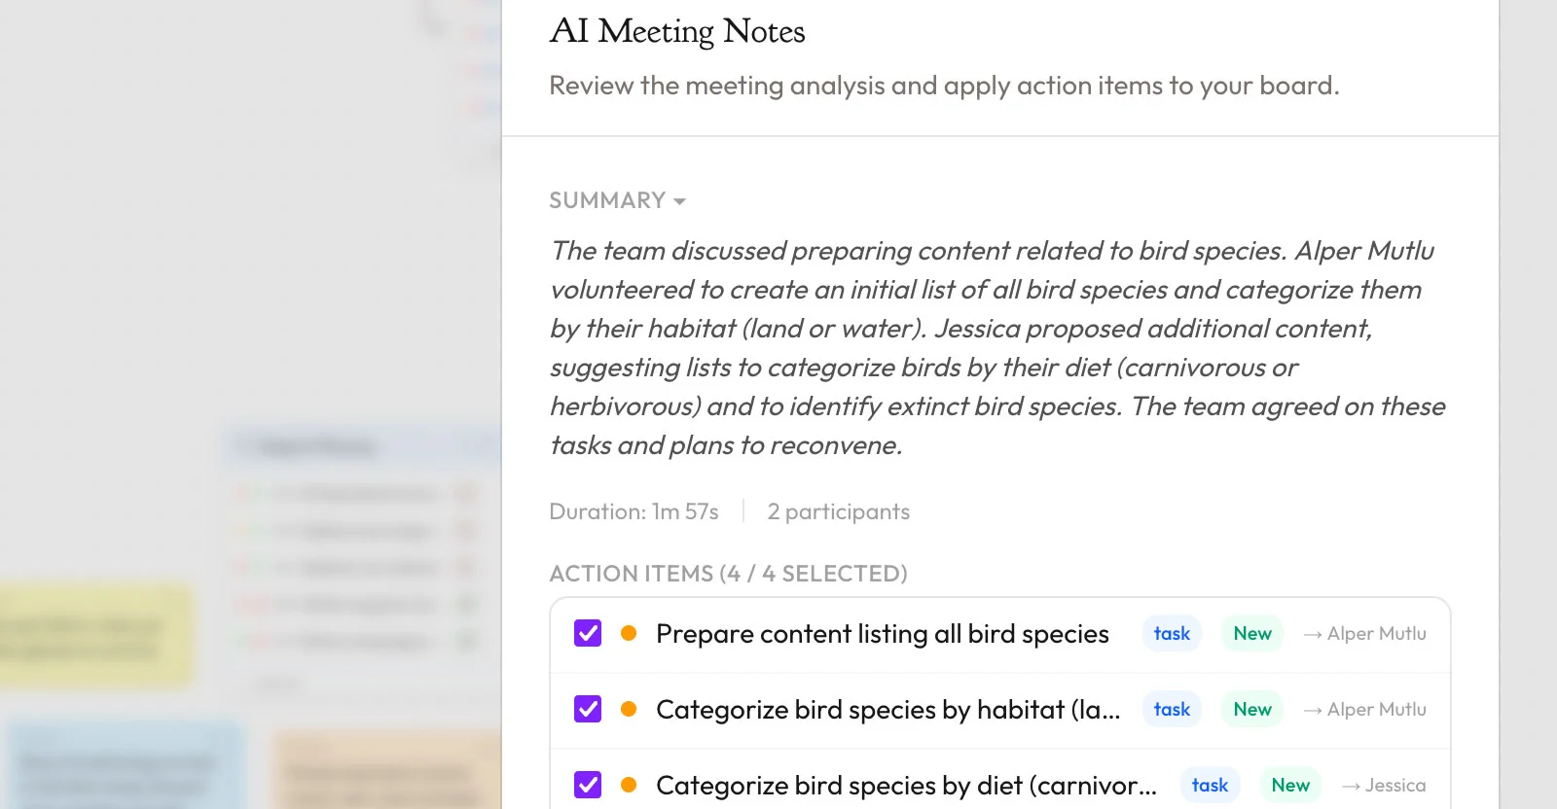Uncheck the 'Categorize bird species by diet' checkbox
1557x809 pixels.
point(588,785)
